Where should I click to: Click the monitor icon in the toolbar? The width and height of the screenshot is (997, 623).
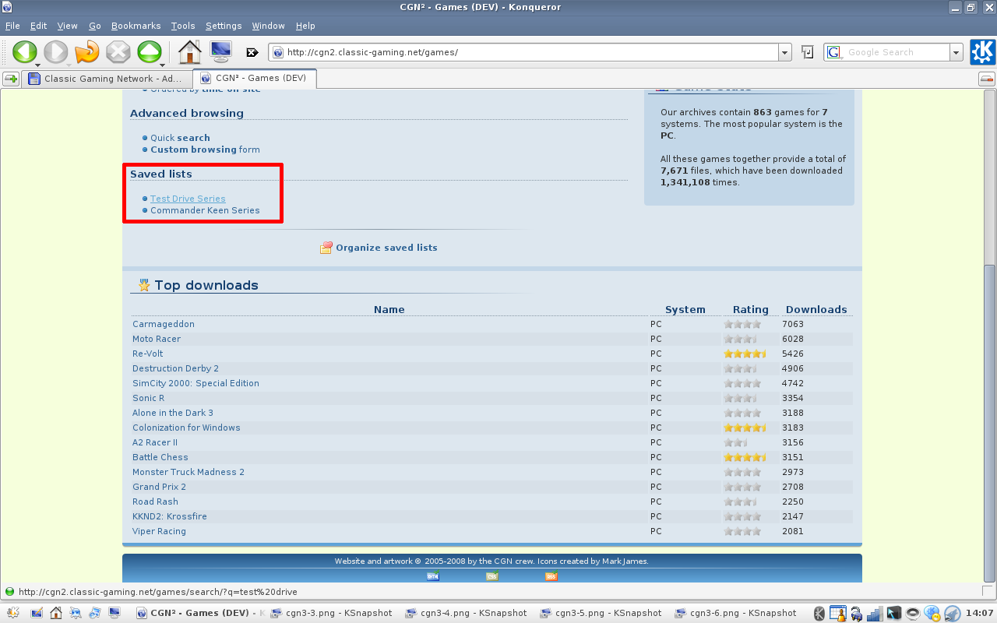pos(220,52)
